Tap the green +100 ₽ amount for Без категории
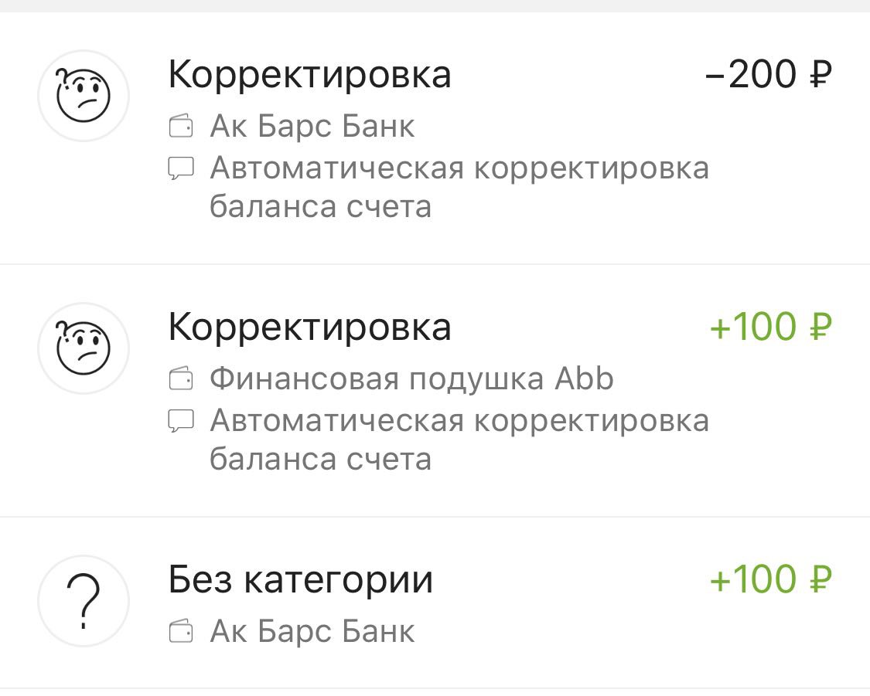The image size is (870, 696). tap(770, 580)
